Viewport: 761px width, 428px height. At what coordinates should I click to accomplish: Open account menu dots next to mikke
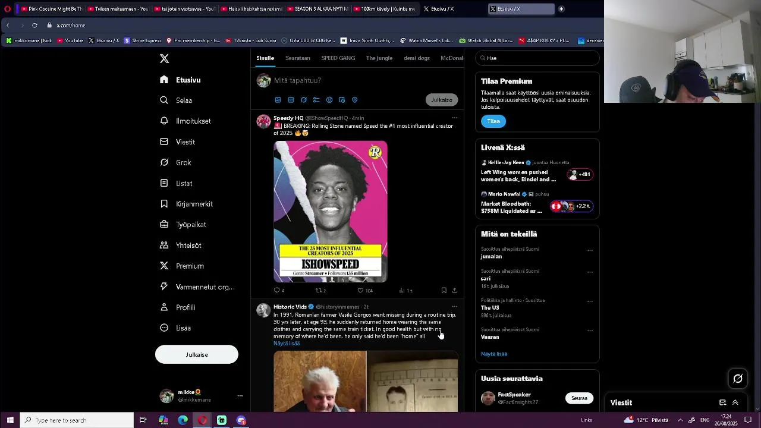pyautogui.click(x=240, y=396)
